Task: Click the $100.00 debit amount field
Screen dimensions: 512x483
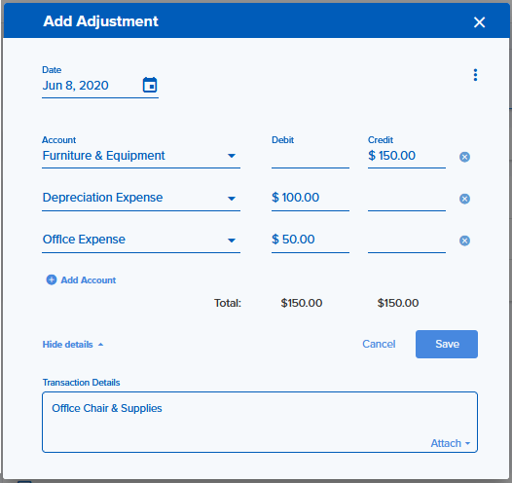Action: coord(311,198)
